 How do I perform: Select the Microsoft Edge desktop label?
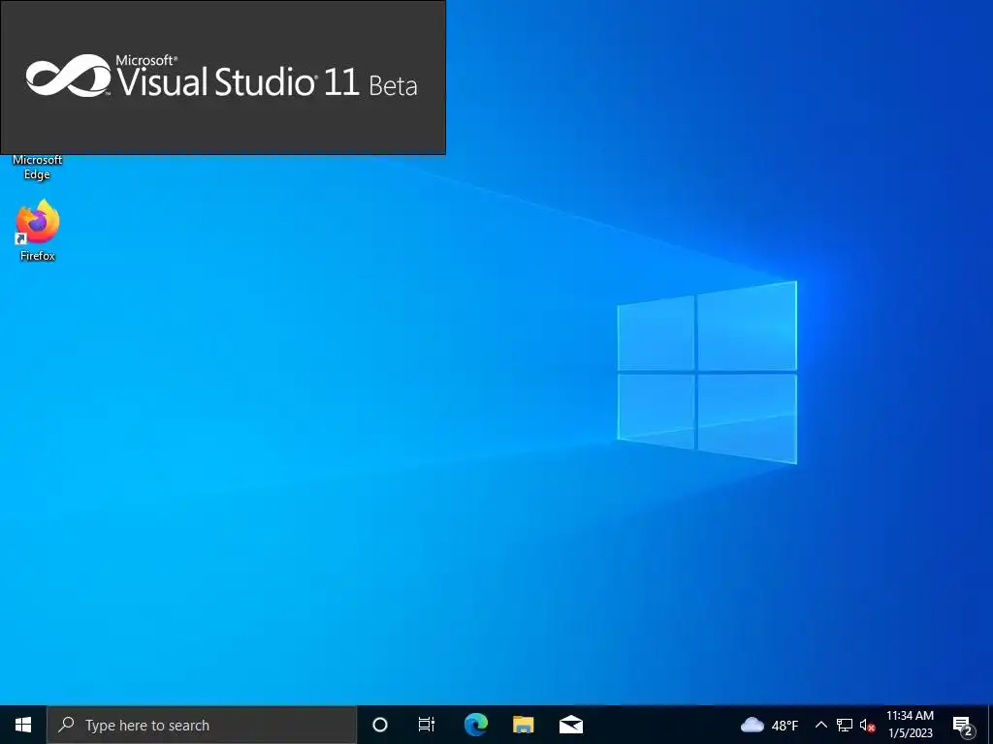point(38,168)
